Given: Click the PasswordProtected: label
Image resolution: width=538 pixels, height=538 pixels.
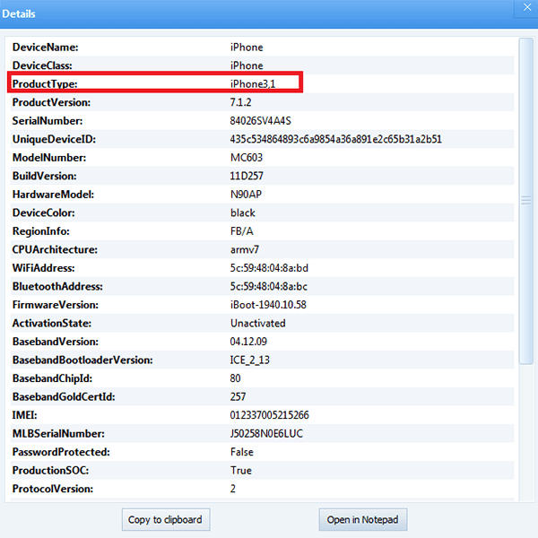Looking at the screenshot, I should [61, 452].
